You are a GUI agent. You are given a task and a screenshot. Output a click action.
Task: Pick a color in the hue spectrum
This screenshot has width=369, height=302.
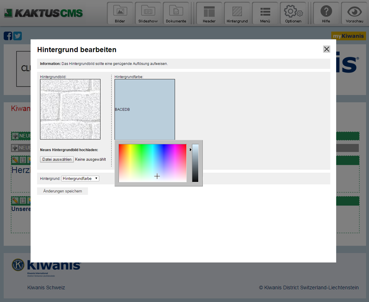pyautogui.click(x=152, y=163)
